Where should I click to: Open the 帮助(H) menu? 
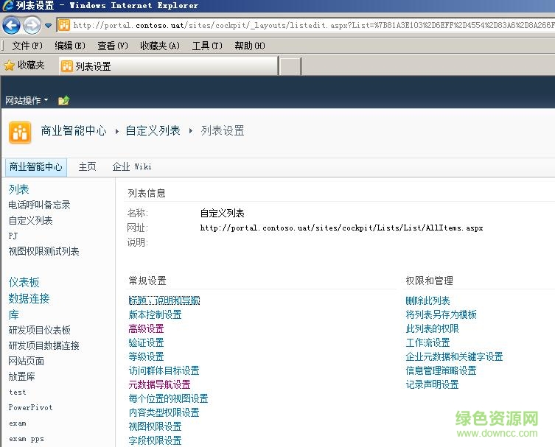tap(250, 46)
